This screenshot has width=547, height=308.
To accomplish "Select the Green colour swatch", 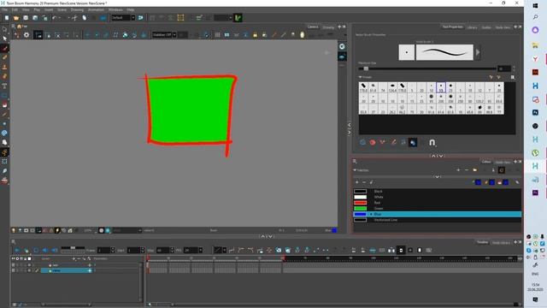I will 361,209.
